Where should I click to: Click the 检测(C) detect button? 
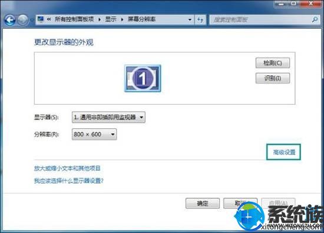point(273,63)
